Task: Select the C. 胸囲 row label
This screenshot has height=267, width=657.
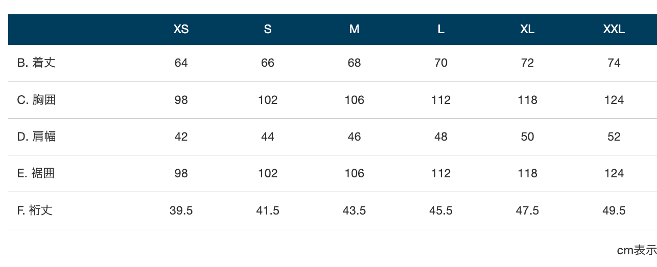Action: (x=36, y=100)
